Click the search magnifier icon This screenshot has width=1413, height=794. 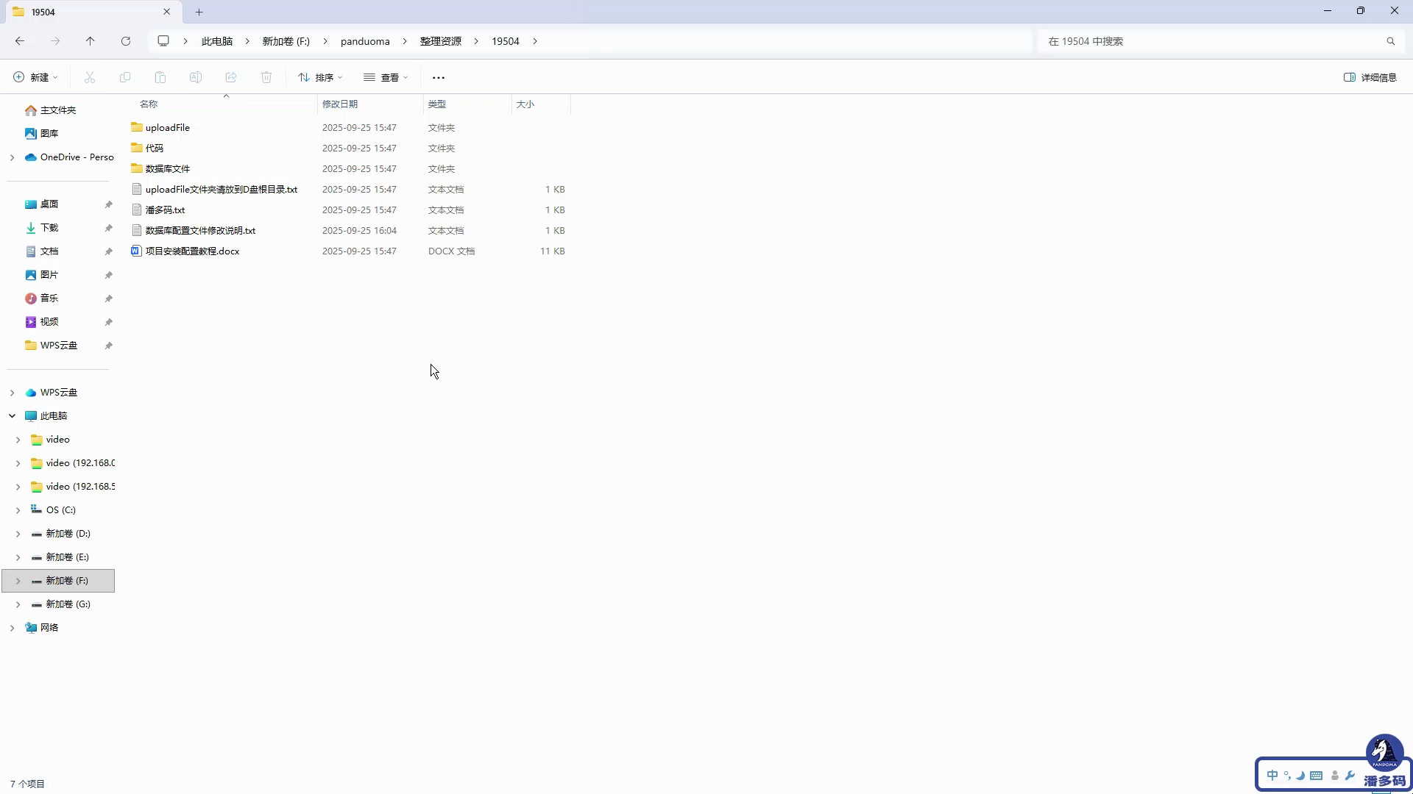1390,41
